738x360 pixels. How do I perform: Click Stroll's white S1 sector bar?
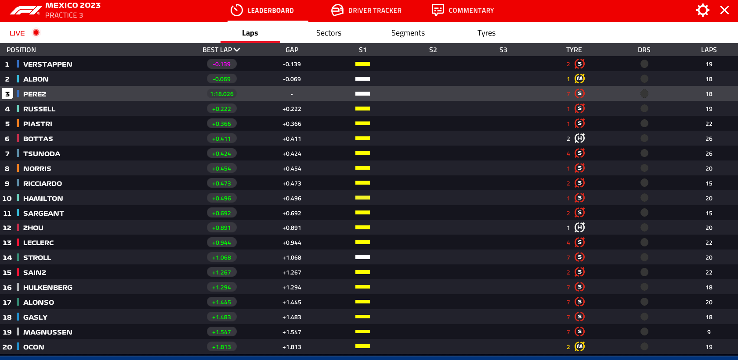click(x=362, y=257)
